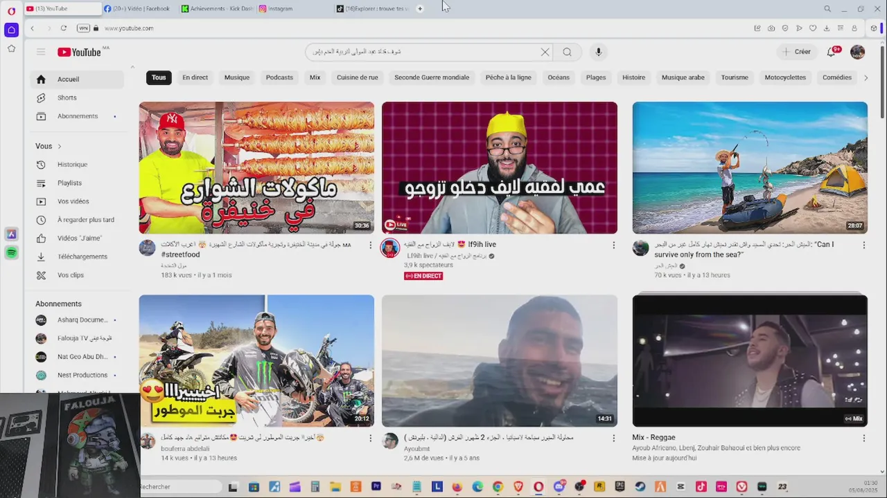
Task: Open the lf9ih live stream thumbnail
Action: pyautogui.click(x=499, y=168)
